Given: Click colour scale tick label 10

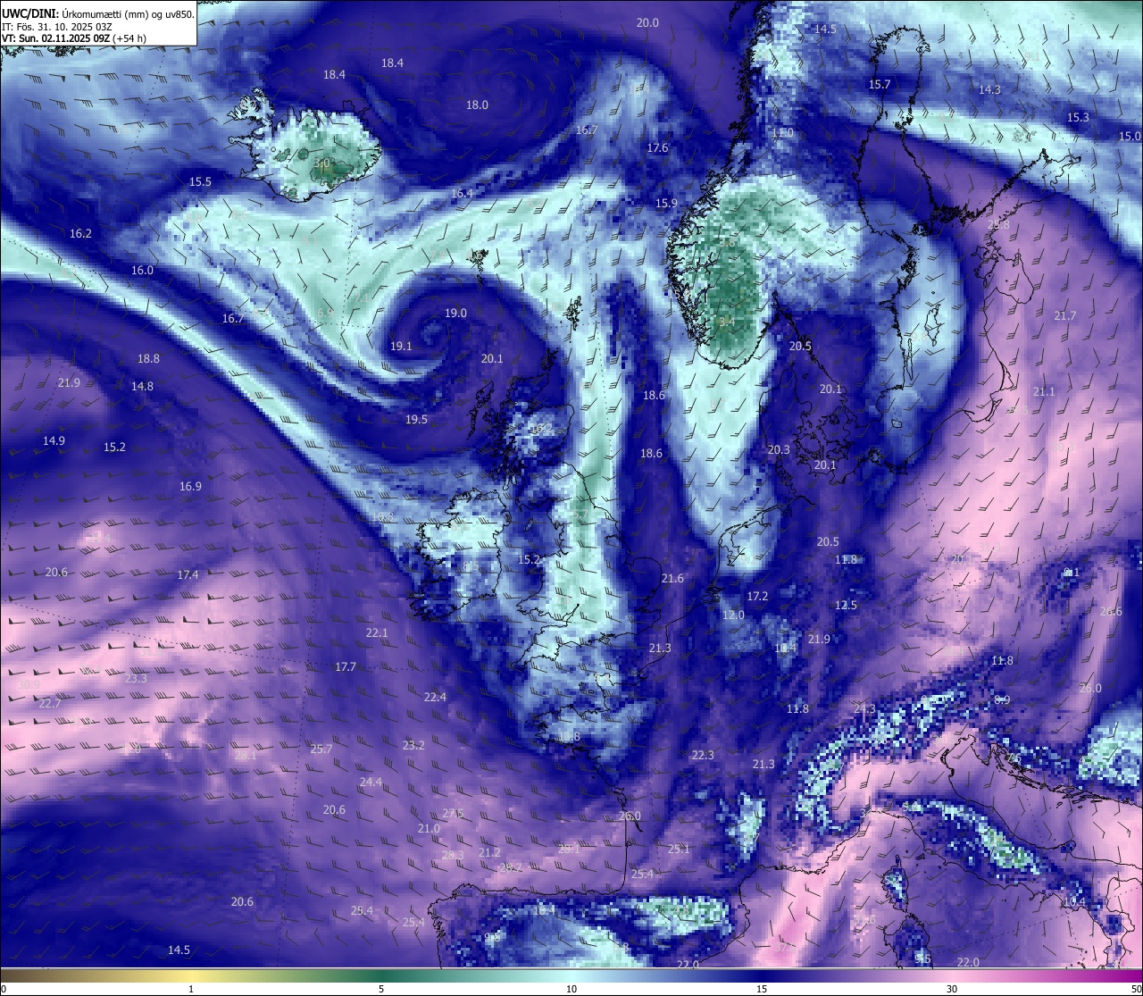Looking at the screenshot, I should click(571, 989).
